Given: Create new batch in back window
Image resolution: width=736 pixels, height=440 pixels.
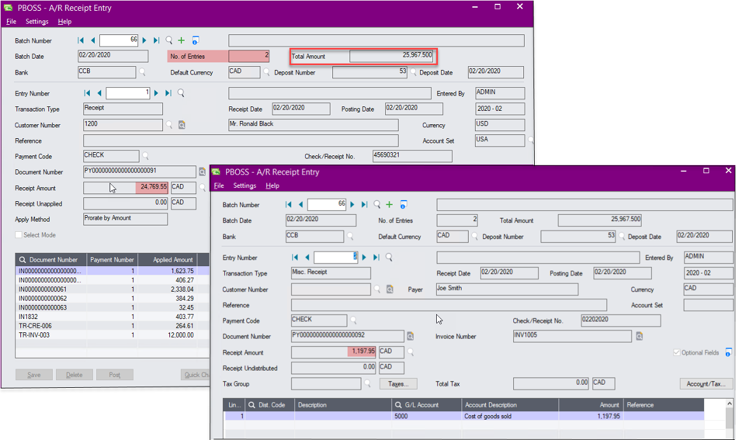Looking at the screenshot, I should [181, 40].
